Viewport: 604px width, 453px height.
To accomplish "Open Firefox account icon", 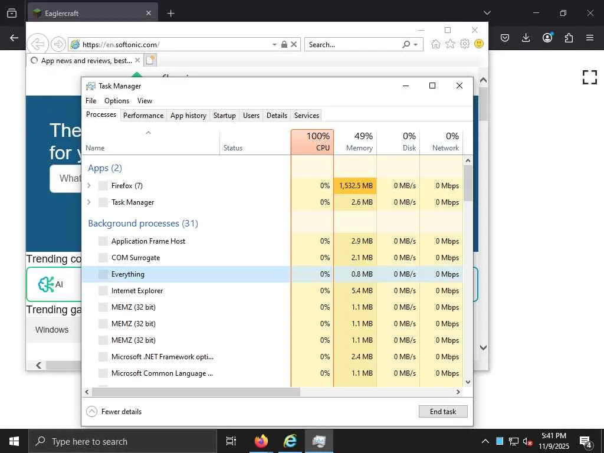I will click(x=547, y=37).
